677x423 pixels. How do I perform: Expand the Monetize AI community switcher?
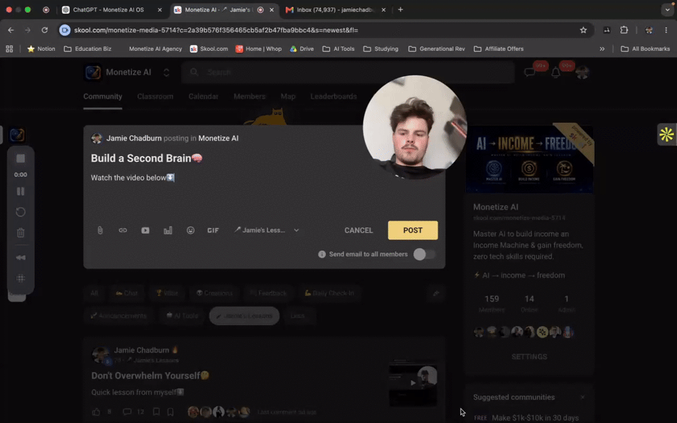coord(166,72)
